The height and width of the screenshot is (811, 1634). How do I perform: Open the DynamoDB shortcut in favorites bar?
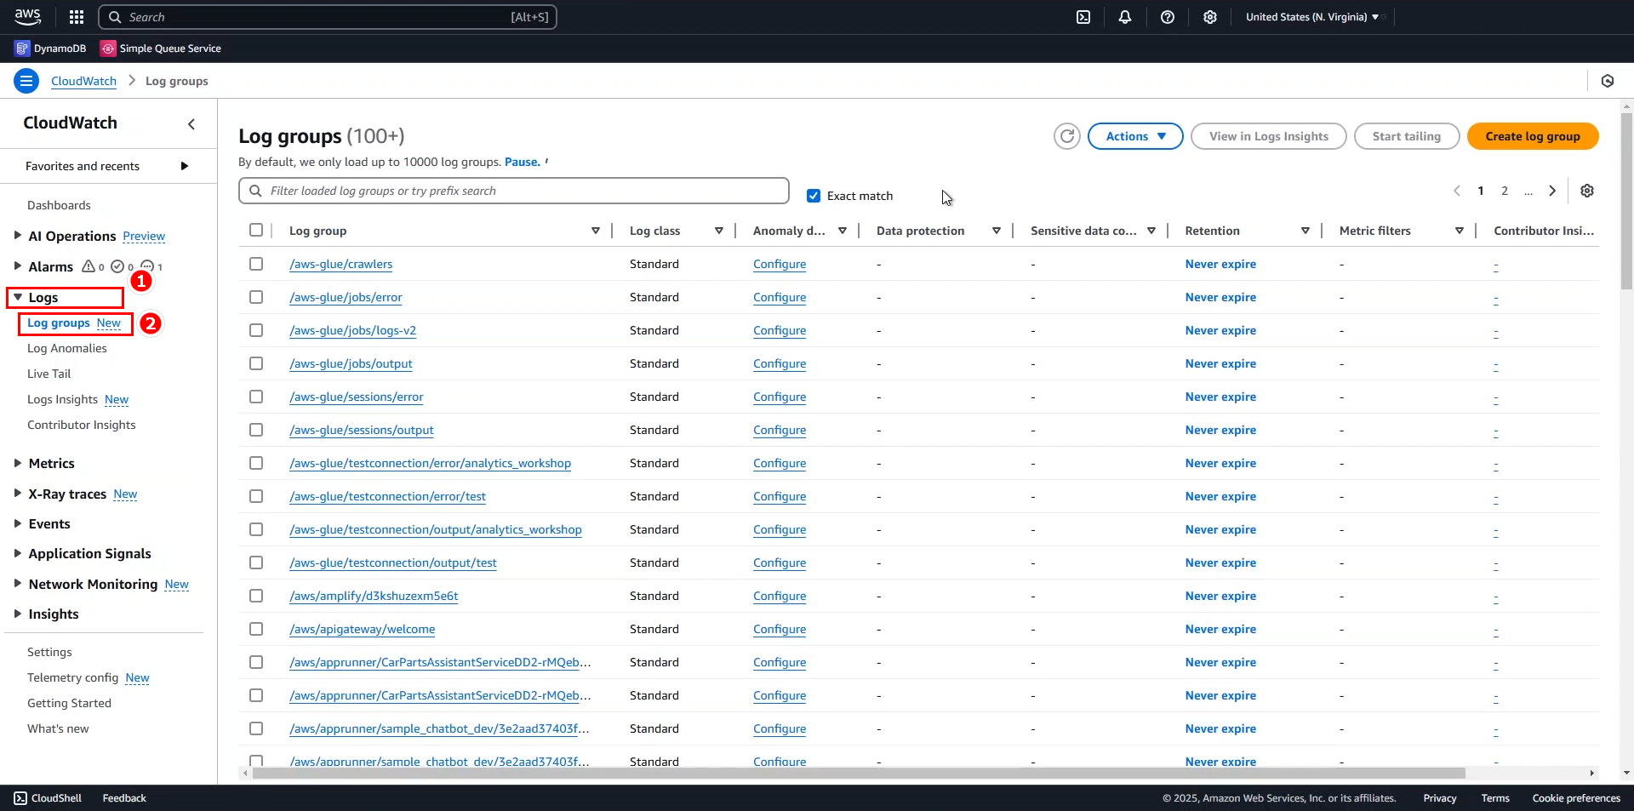[x=51, y=49]
